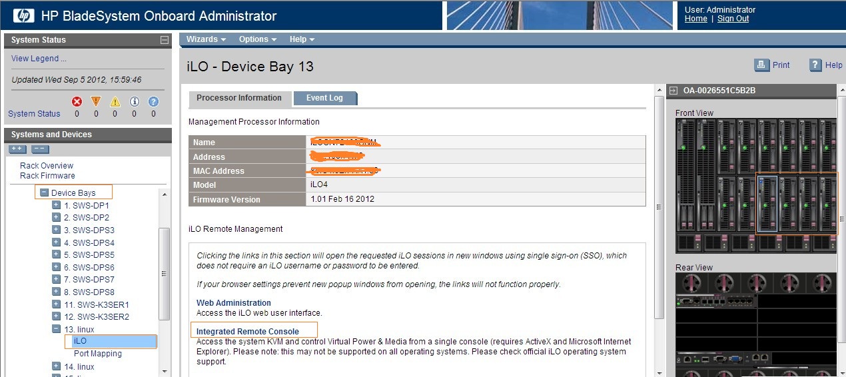Expand bay 14. linux node
846x377 pixels.
57,366
